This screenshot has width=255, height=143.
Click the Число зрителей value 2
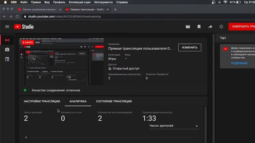(x=26, y=118)
